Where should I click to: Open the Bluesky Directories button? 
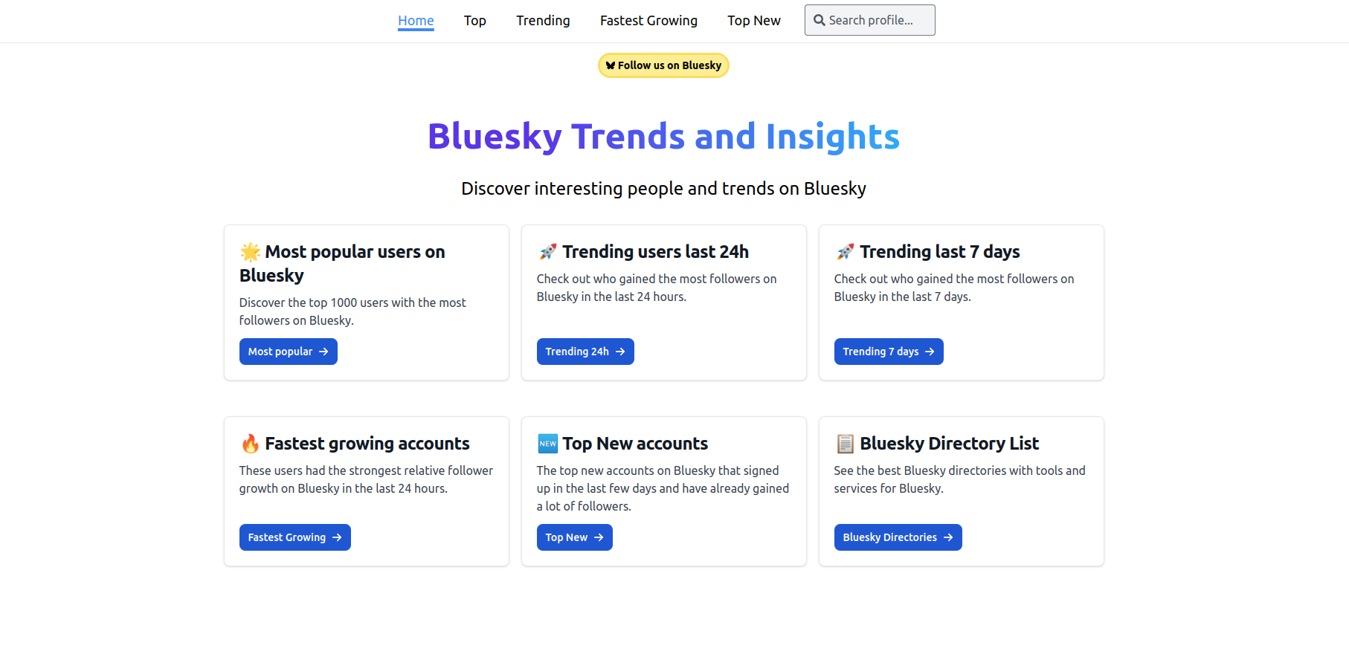(x=898, y=537)
